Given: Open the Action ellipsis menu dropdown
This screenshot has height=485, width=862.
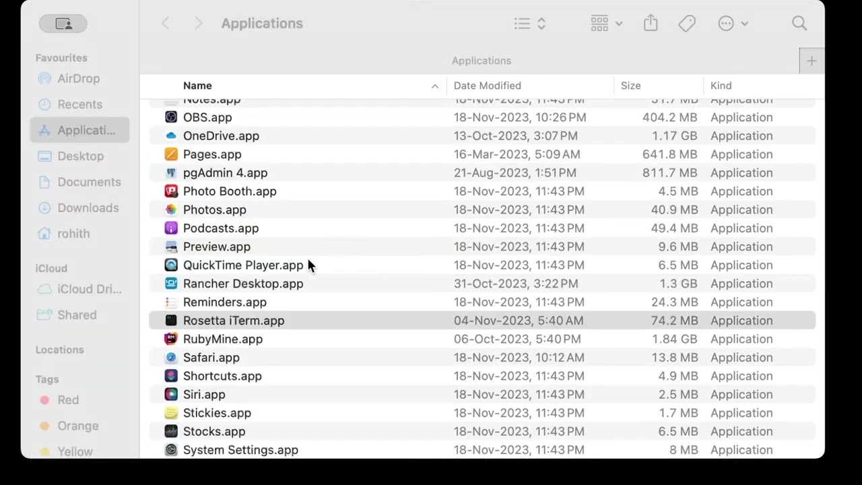Looking at the screenshot, I should 733,24.
